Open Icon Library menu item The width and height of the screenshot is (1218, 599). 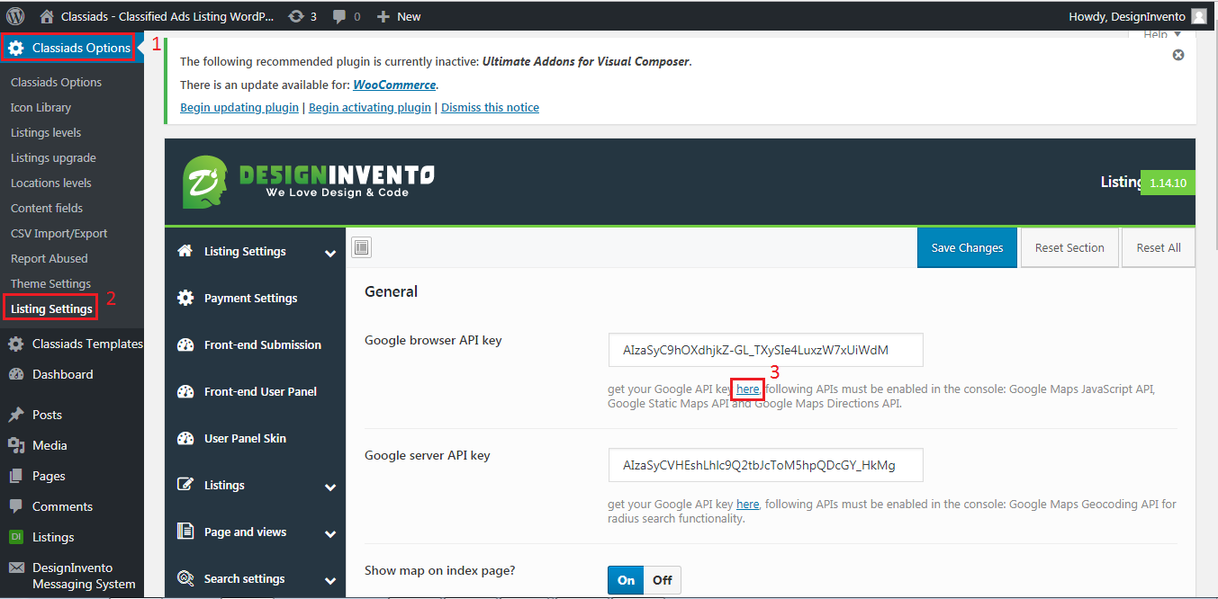coord(41,107)
